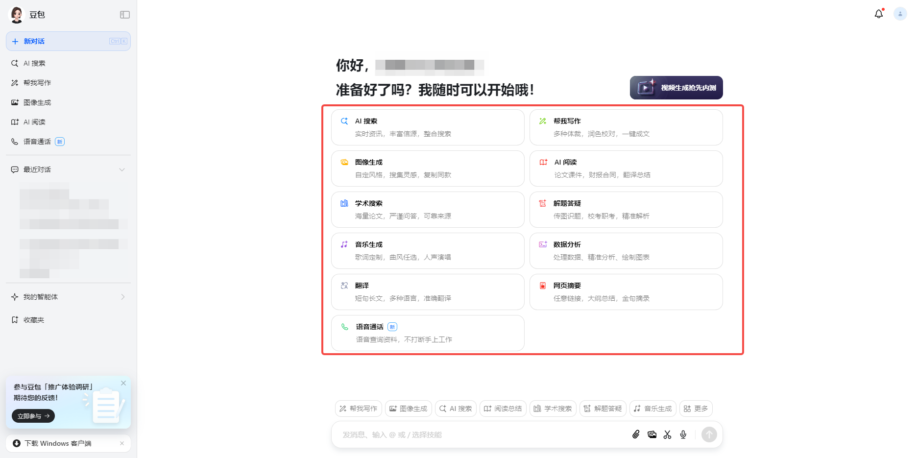
Task: Choose 学术搜索 skill chip above input
Action: click(x=553, y=409)
